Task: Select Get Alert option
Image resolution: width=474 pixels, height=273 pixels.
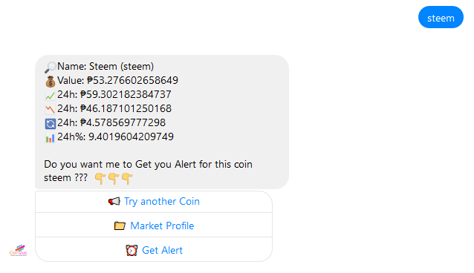Action: click(x=154, y=250)
